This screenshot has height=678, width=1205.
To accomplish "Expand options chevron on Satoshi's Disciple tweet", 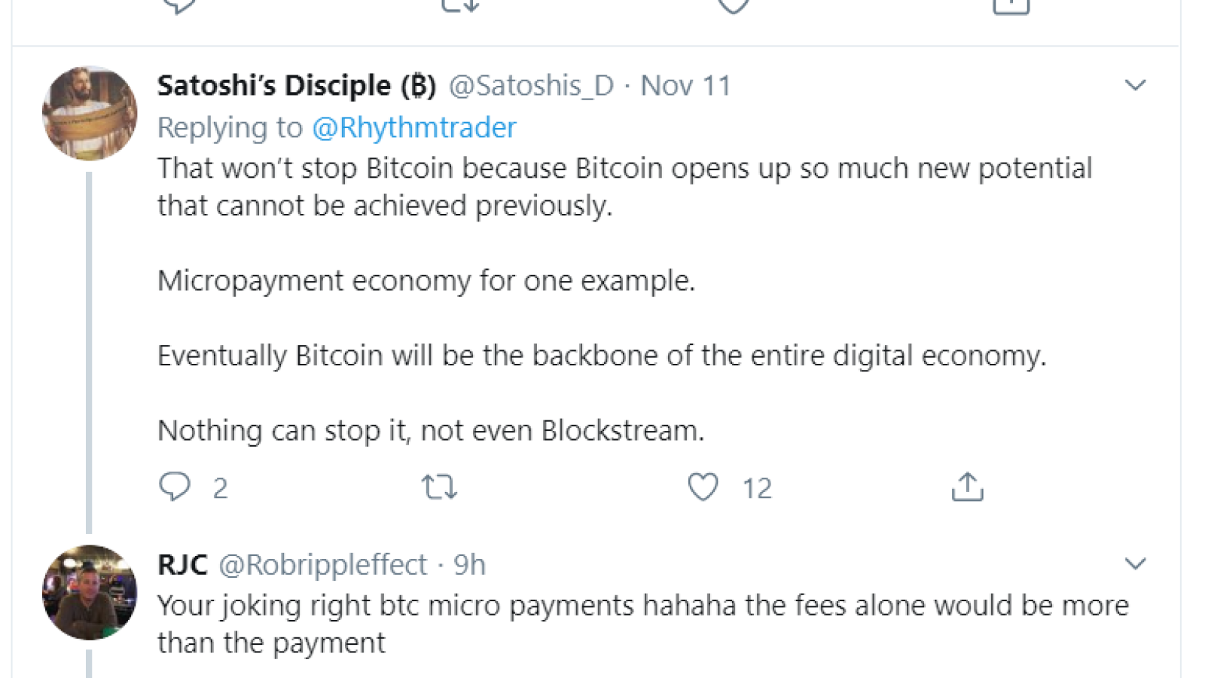I will (1135, 85).
